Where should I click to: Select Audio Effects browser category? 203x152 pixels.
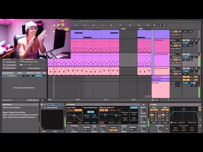[10, 65]
